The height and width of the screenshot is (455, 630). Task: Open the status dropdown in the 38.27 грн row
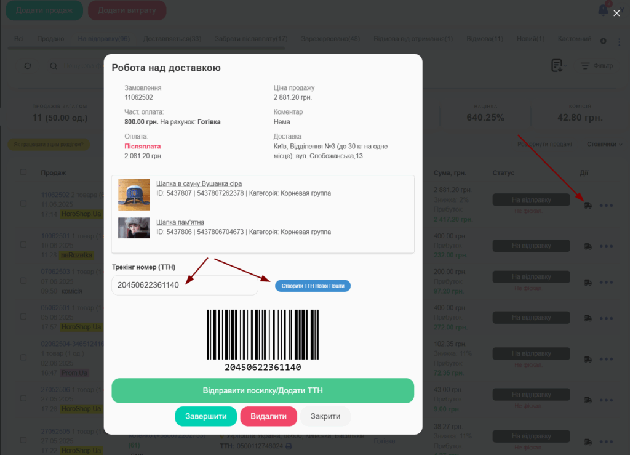(531, 436)
